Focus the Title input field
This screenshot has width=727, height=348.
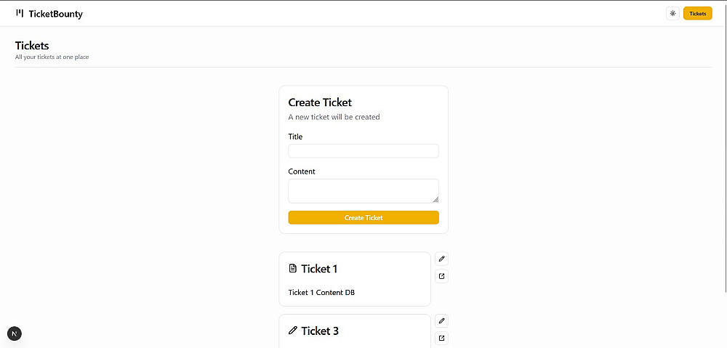click(363, 151)
